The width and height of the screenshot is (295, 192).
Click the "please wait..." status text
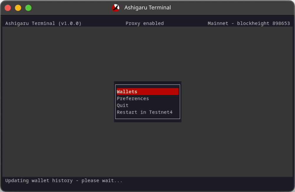click(x=102, y=181)
